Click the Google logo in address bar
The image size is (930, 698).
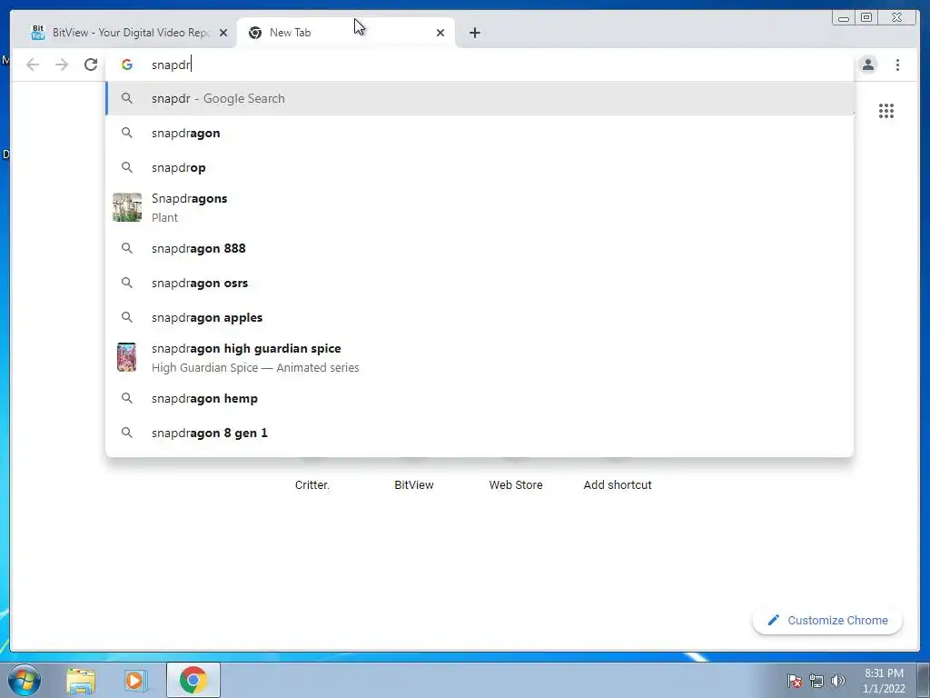click(127, 65)
